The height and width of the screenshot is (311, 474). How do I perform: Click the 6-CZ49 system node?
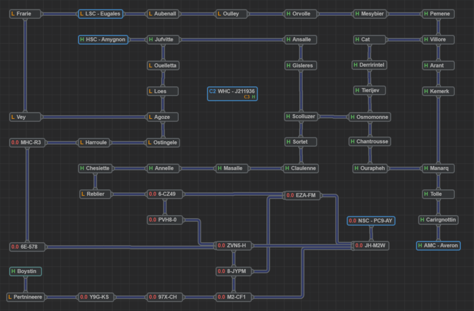tap(164, 194)
